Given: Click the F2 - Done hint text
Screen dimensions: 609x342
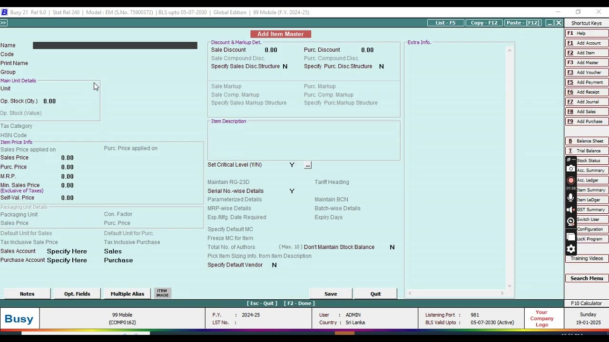Looking at the screenshot, I should tap(299, 304).
